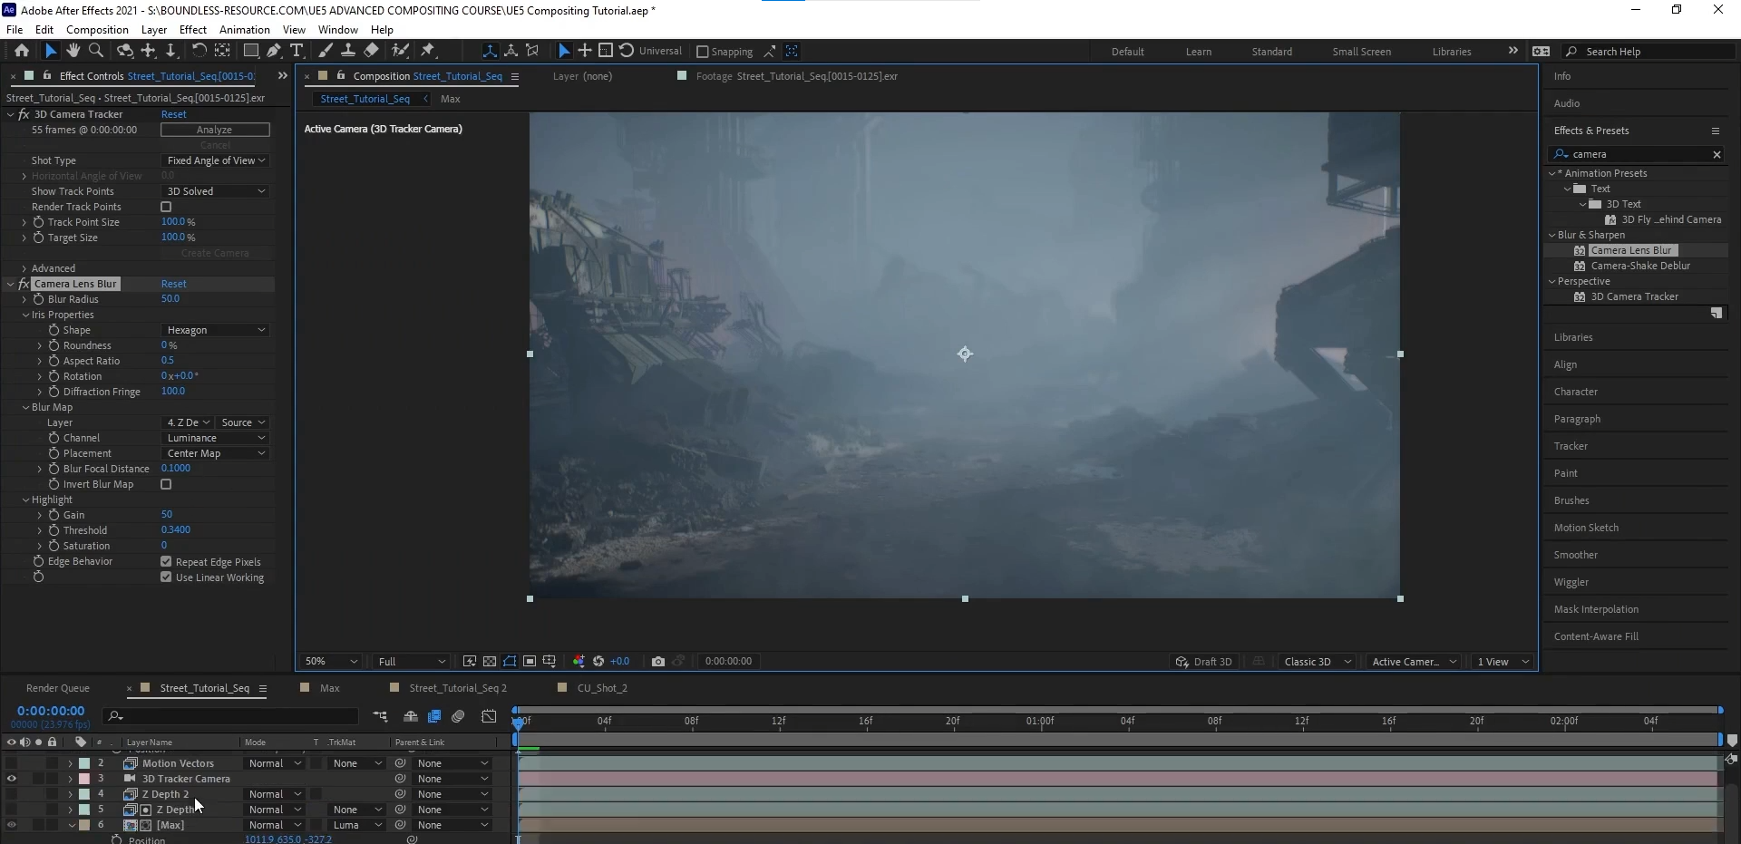Image resolution: width=1741 pixels, height=844 pixels.
Task: Select the Clone Stamp tool
Action: coord(347,51)
